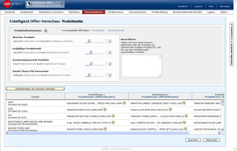This screenshot has height=151, width=237.
Task: Open help icon beside Produktaffinitätsindex
Action: (x=45, y=30)
